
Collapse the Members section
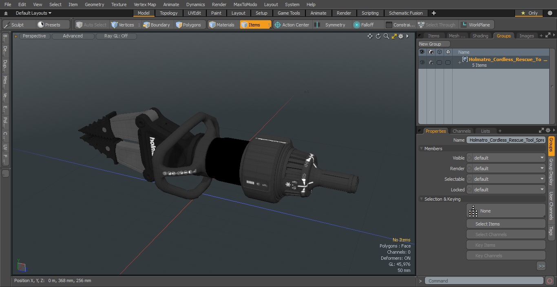pos(421,149)
